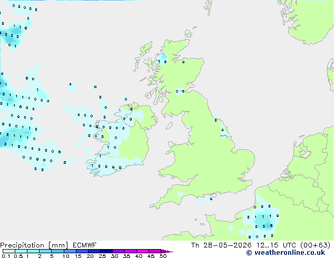Pick the 10–15 mm blue legend swatch

(x=70, y=251)
